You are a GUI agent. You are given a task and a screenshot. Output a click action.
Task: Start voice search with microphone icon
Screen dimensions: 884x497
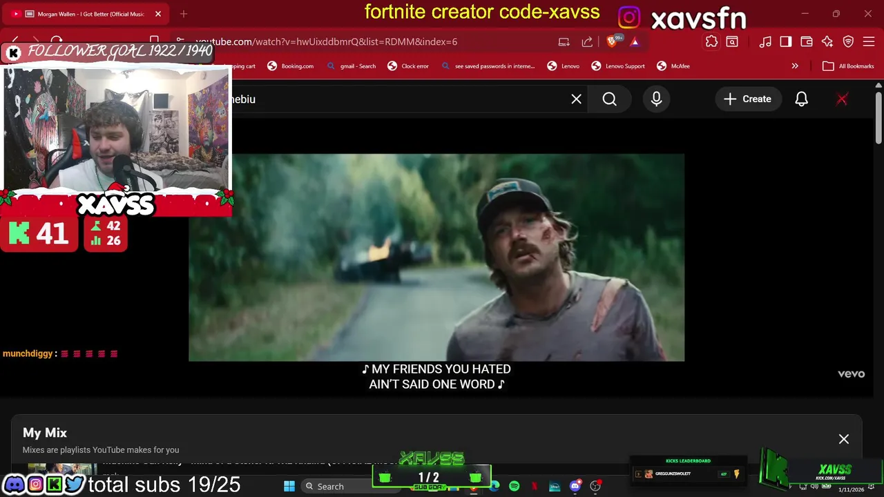tap(656, 99)
